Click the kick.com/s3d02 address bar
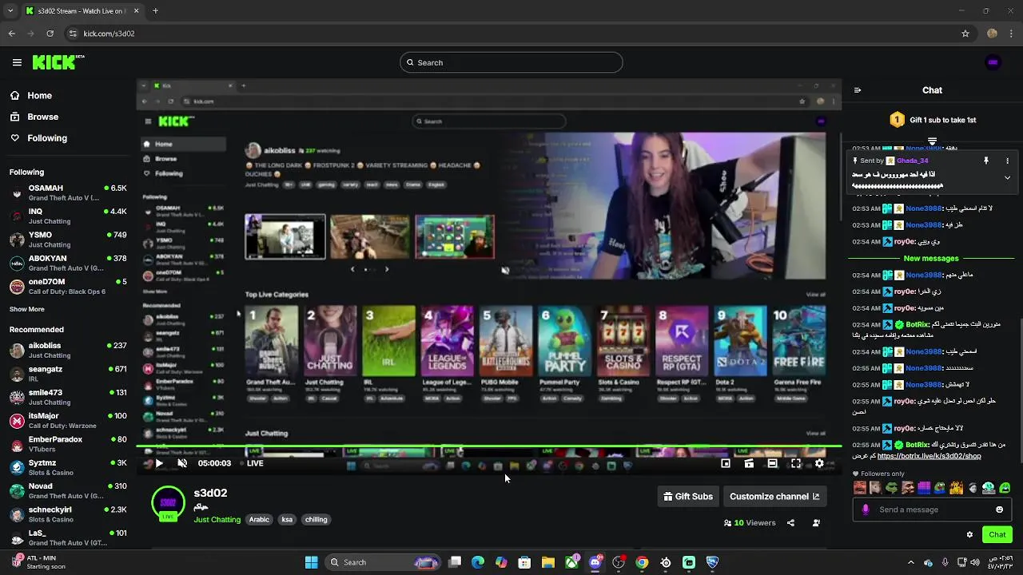The width and height of the screenshot is (1023, 575). point(511,34)
